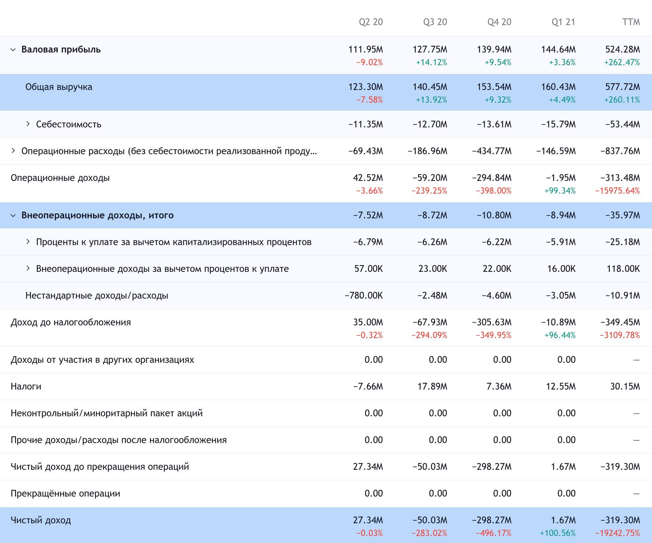The width and height of the screenshot is (652, 543).
Task: Click the Чистый доход row label
Action: pyautogui.click(x=41, y=520)
